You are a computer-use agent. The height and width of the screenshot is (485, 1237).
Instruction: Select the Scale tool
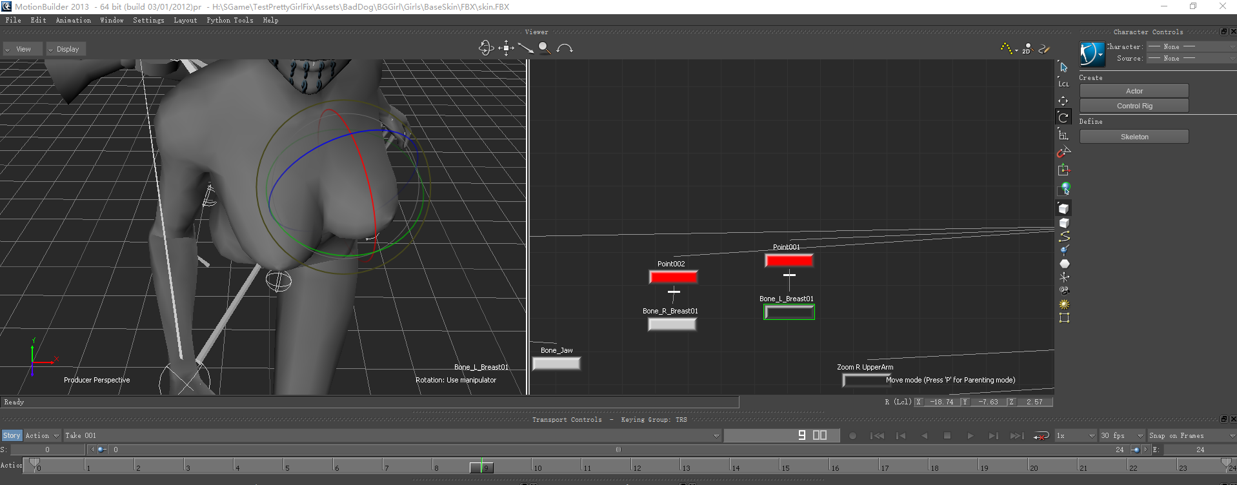(x=1063, y=135)
